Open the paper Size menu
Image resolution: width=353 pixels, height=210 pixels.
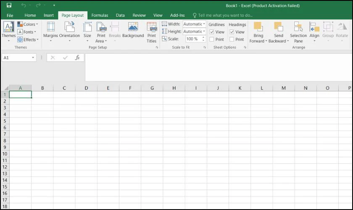point(87,32)
